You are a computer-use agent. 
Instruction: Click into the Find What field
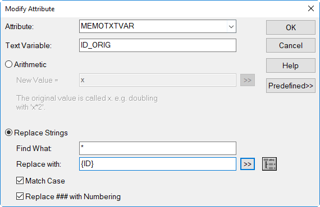pyautogui.click(x=158, y=148)
